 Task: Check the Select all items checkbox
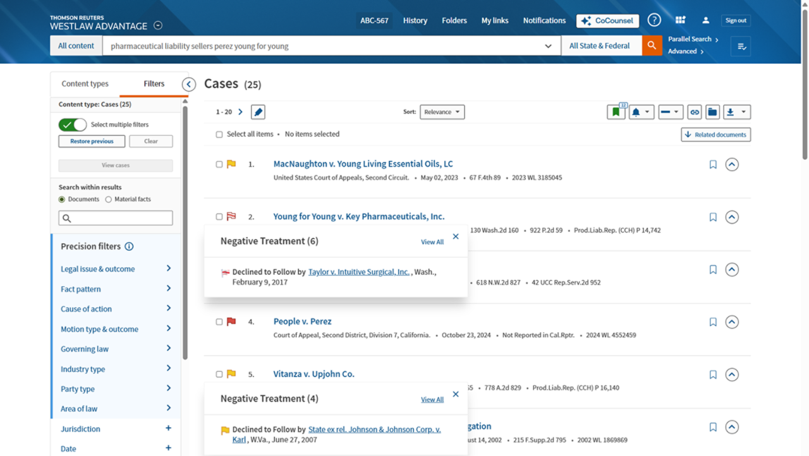(x=219, y=135)
